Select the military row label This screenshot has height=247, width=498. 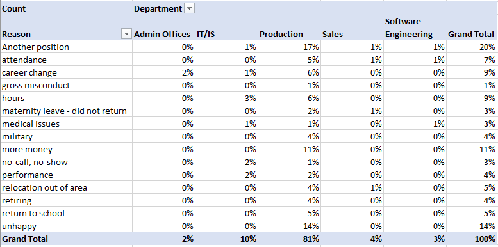coord(67,136)
